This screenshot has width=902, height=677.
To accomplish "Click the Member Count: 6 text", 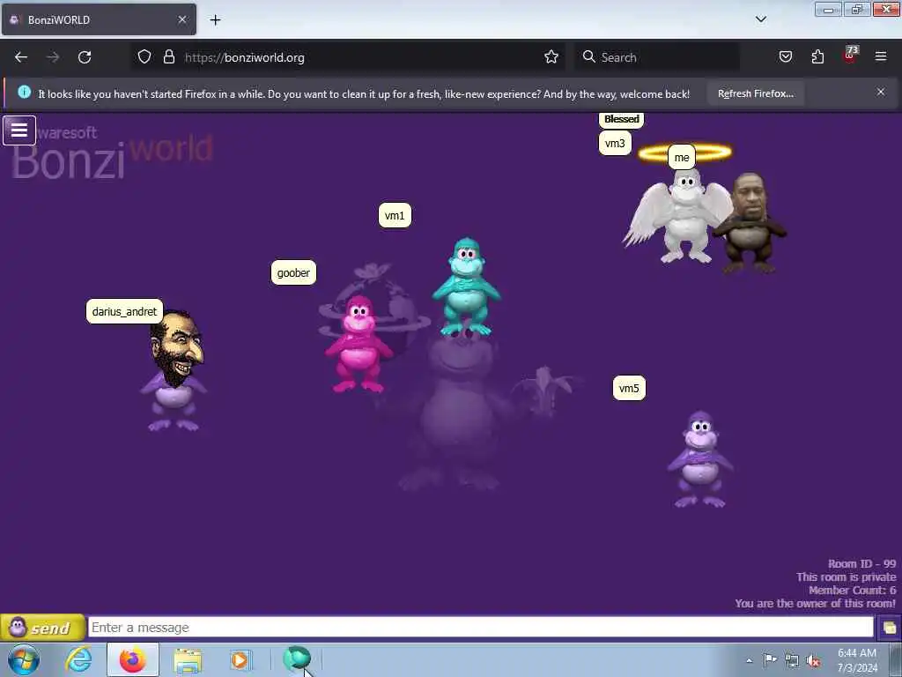I will click(852, 590).
